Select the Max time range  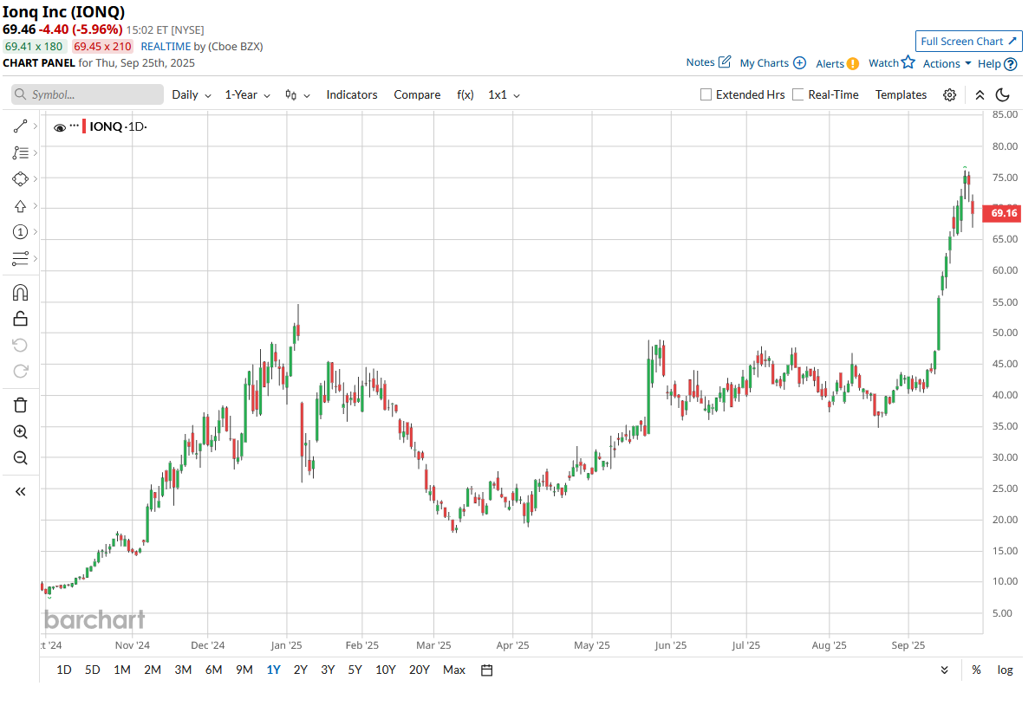pyautogui.click(x=454, y=670)
